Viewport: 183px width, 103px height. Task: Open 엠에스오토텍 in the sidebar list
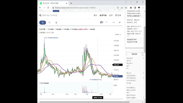[131, 90]
